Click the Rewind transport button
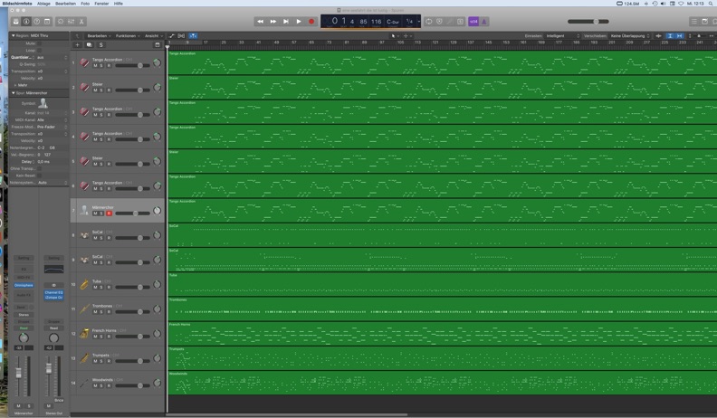Image resolution: width=717 pixels, height=418 pixels. pos(260,22)
